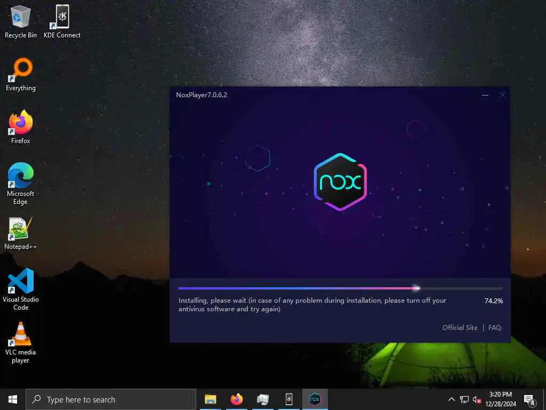Click the 74.2% progress value
546x410 pixels.
(x=493, y=301)
